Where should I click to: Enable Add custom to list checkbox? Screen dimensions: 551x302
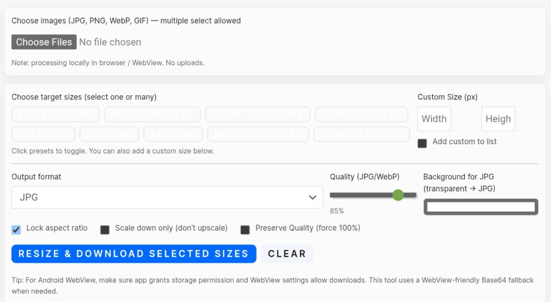pos(422,143)
